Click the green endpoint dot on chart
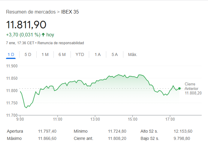Screen dimensions: 208x145 click(179, 88)
